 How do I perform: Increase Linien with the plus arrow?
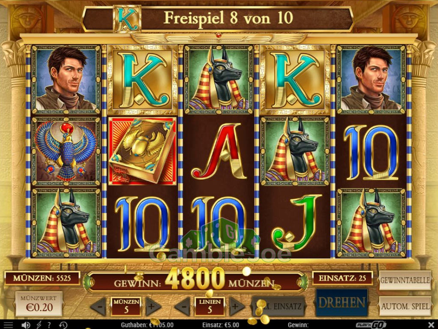237,306
